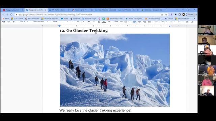Click the bulleted list icon
Viewport: 216px width, 121px height.
(x=171, y=22)
